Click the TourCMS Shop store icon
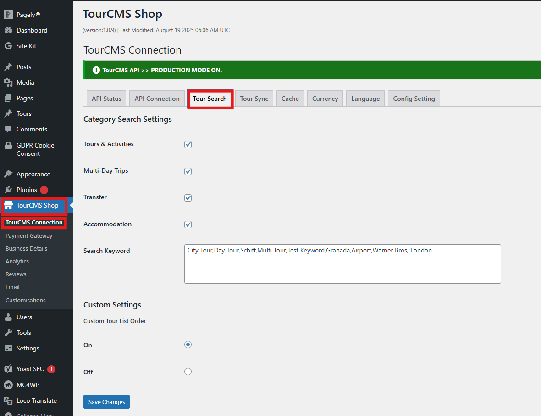The image size is (541, 416). [8, 205]
